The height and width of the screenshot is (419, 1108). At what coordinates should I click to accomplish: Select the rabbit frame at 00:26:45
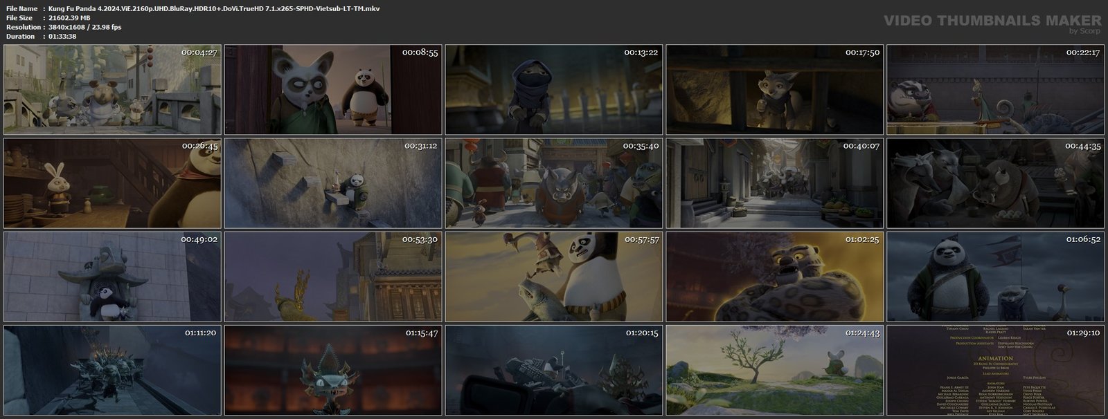click(x=112, y=183)
